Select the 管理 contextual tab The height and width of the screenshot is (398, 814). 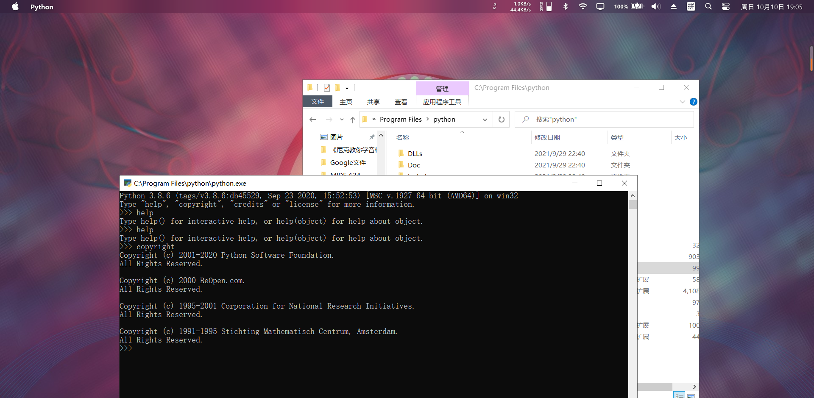click(442, 89)
